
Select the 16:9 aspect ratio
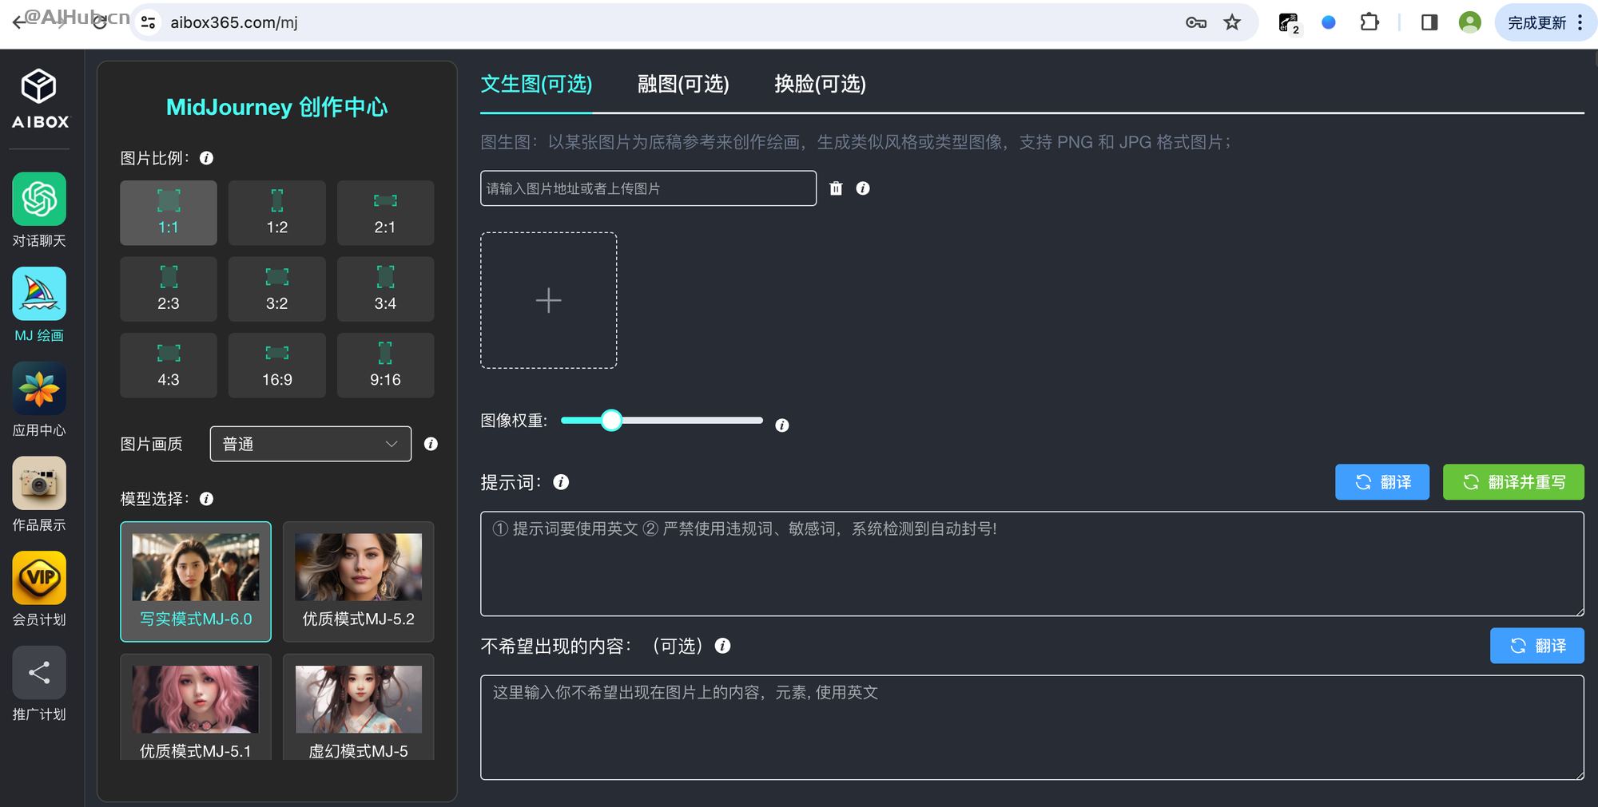[277, 365]
